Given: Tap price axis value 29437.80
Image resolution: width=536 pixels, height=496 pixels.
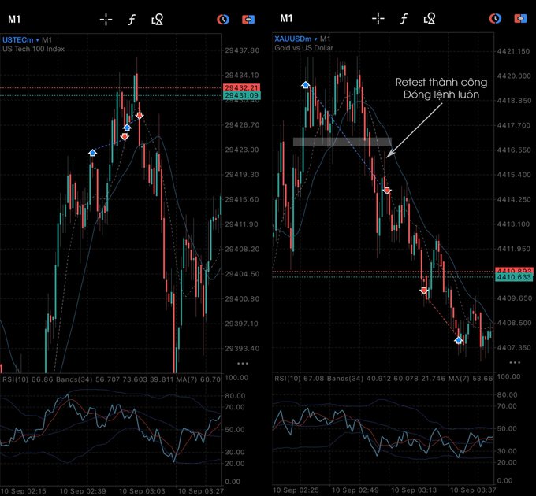Looking at the screenshot, I should coord(242,50).
